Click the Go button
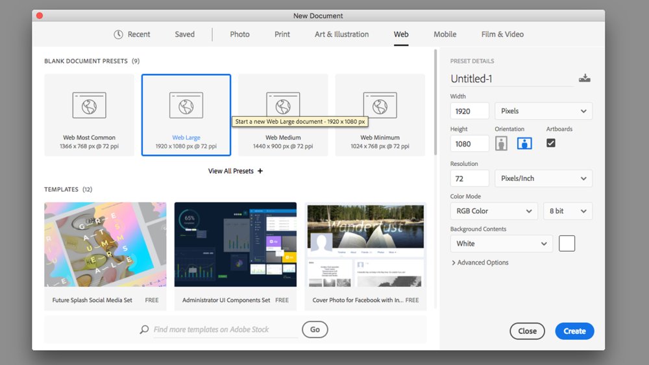This screenshot has width=649, height=365. [315, 329]
